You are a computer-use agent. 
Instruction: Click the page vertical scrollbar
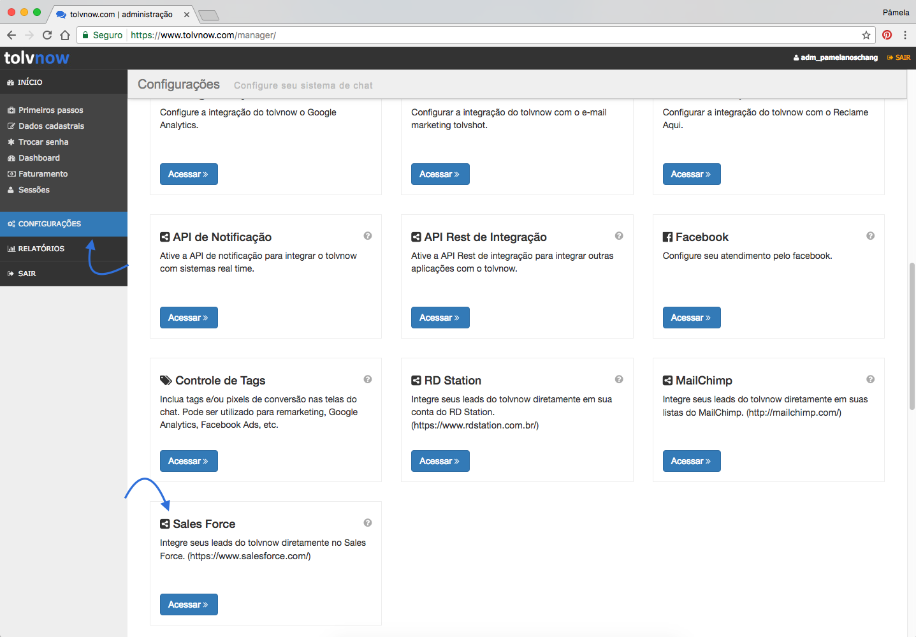click(x=912, y=336)
